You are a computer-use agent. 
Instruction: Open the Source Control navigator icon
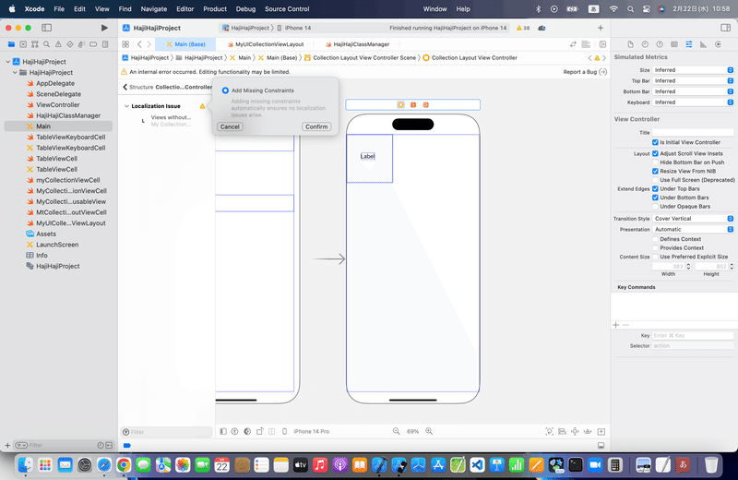tap(23, 44)
